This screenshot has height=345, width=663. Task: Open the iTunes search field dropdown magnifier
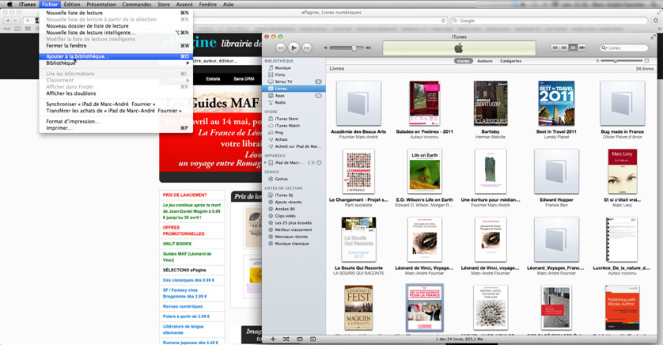tap(604, 47)
